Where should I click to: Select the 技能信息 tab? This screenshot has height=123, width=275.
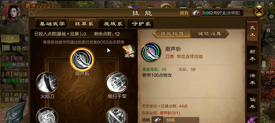172,34
